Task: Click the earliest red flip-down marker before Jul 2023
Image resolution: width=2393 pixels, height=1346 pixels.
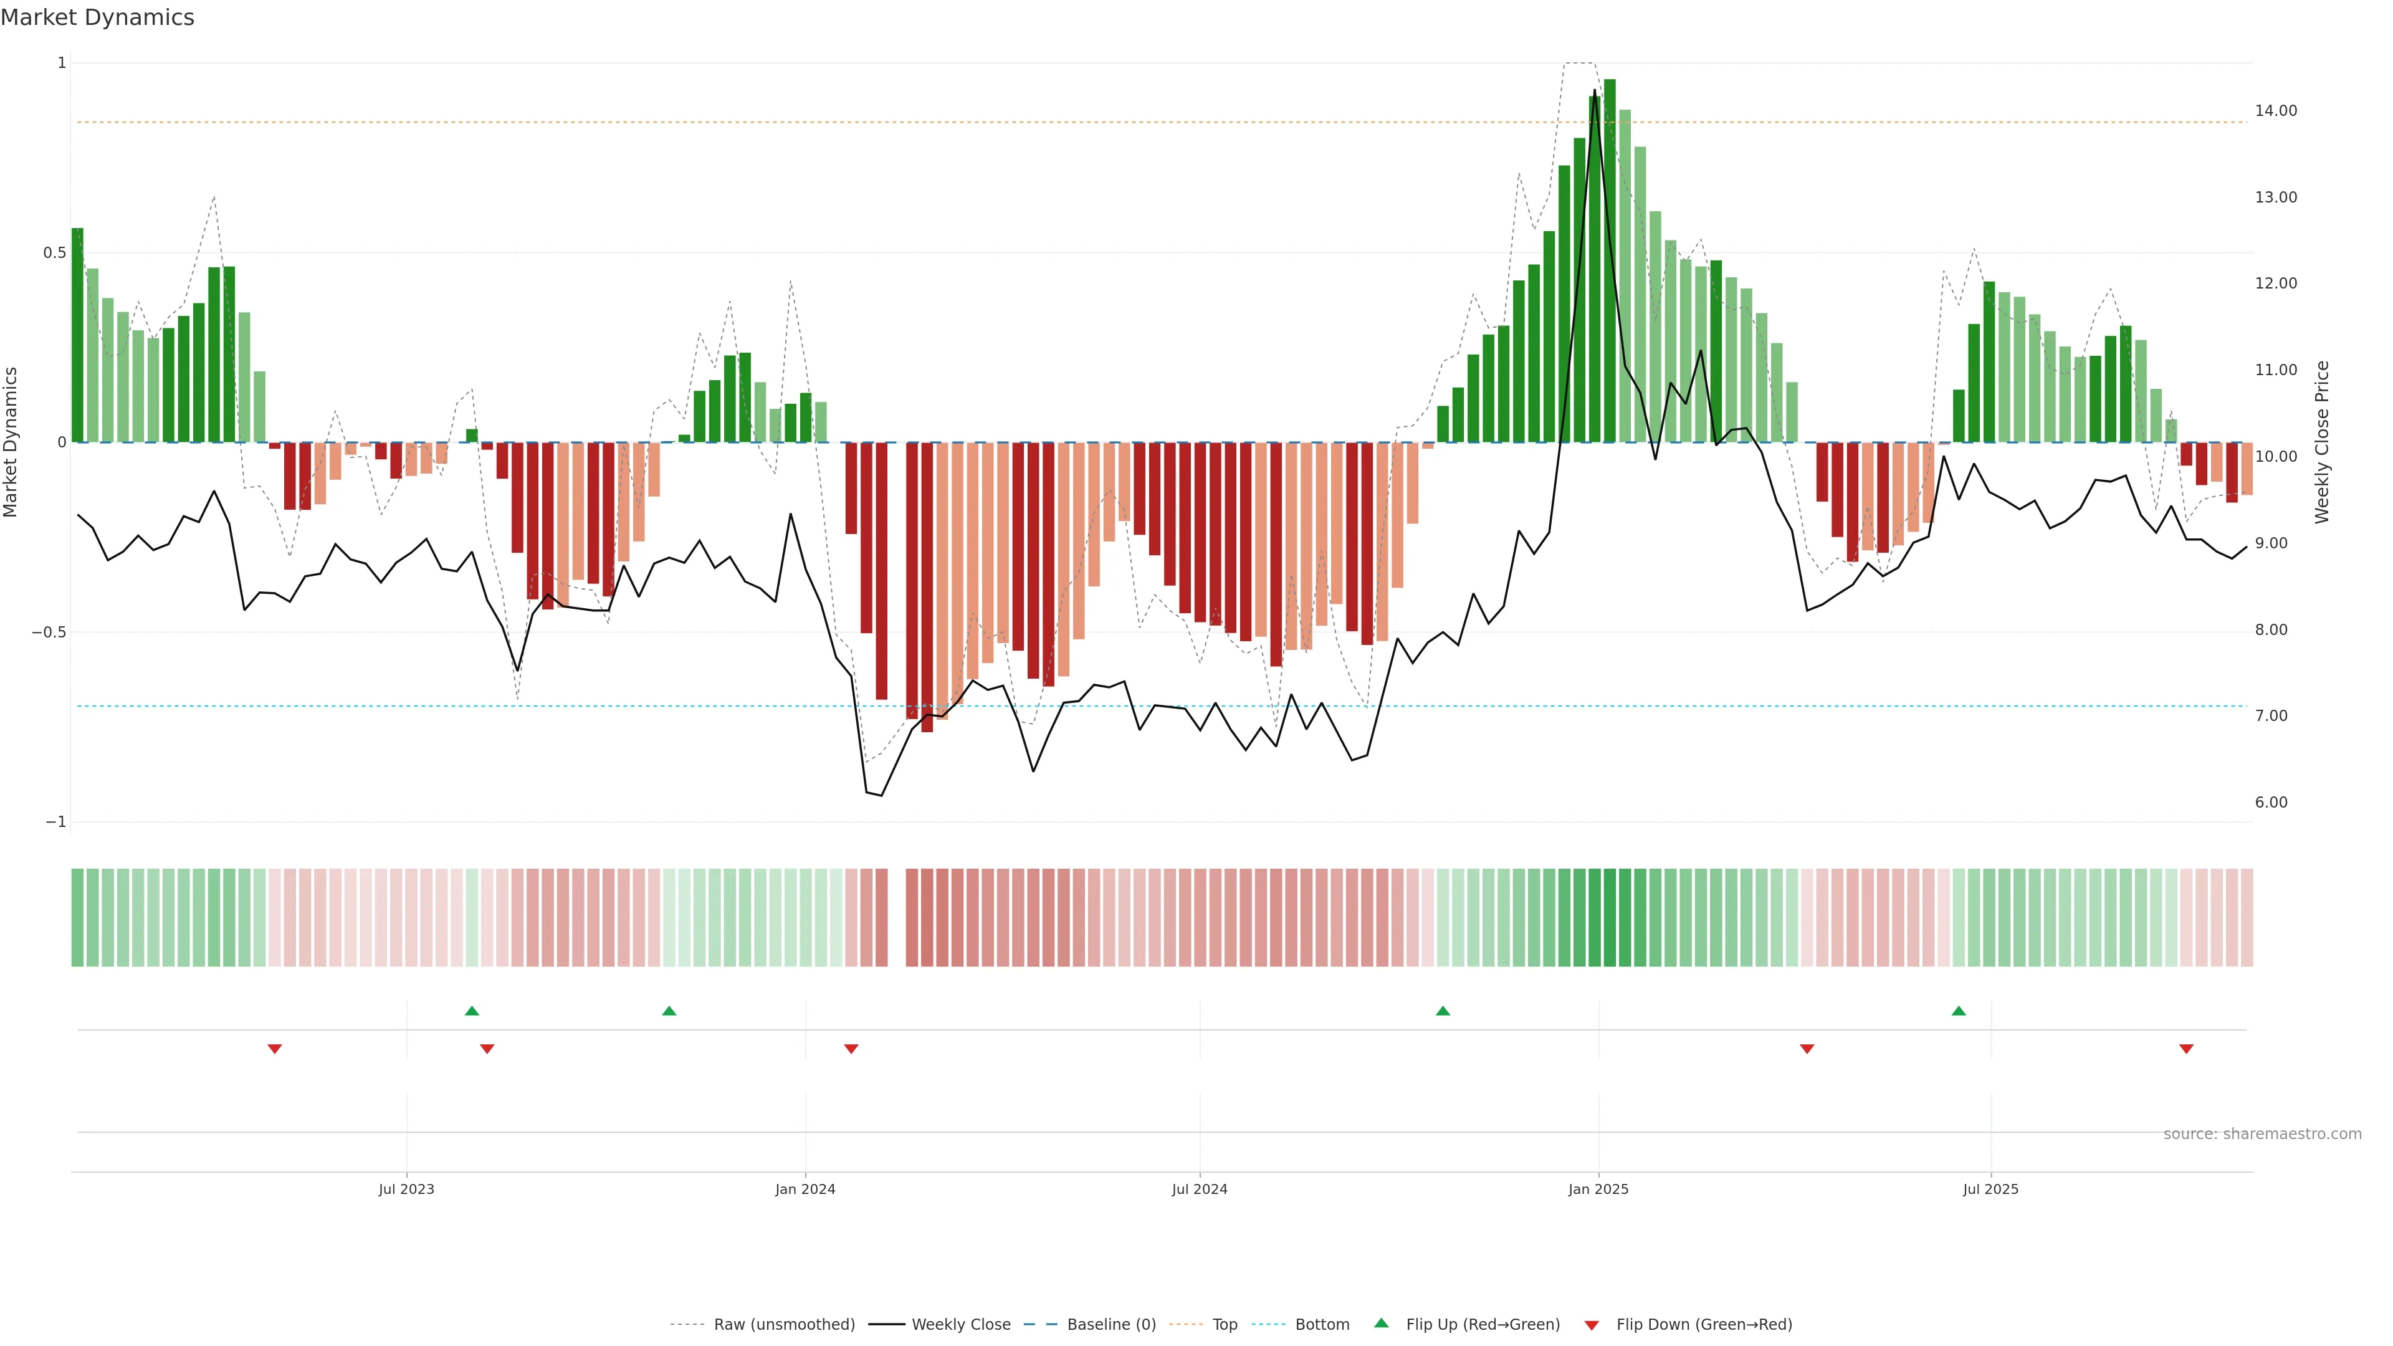Action: pos(275,1049)
